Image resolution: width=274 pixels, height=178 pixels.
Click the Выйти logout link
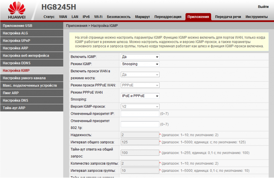(x=263, y=7)
